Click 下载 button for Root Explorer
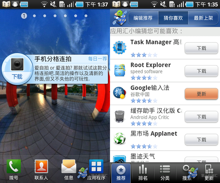 [x=201, y=71]
